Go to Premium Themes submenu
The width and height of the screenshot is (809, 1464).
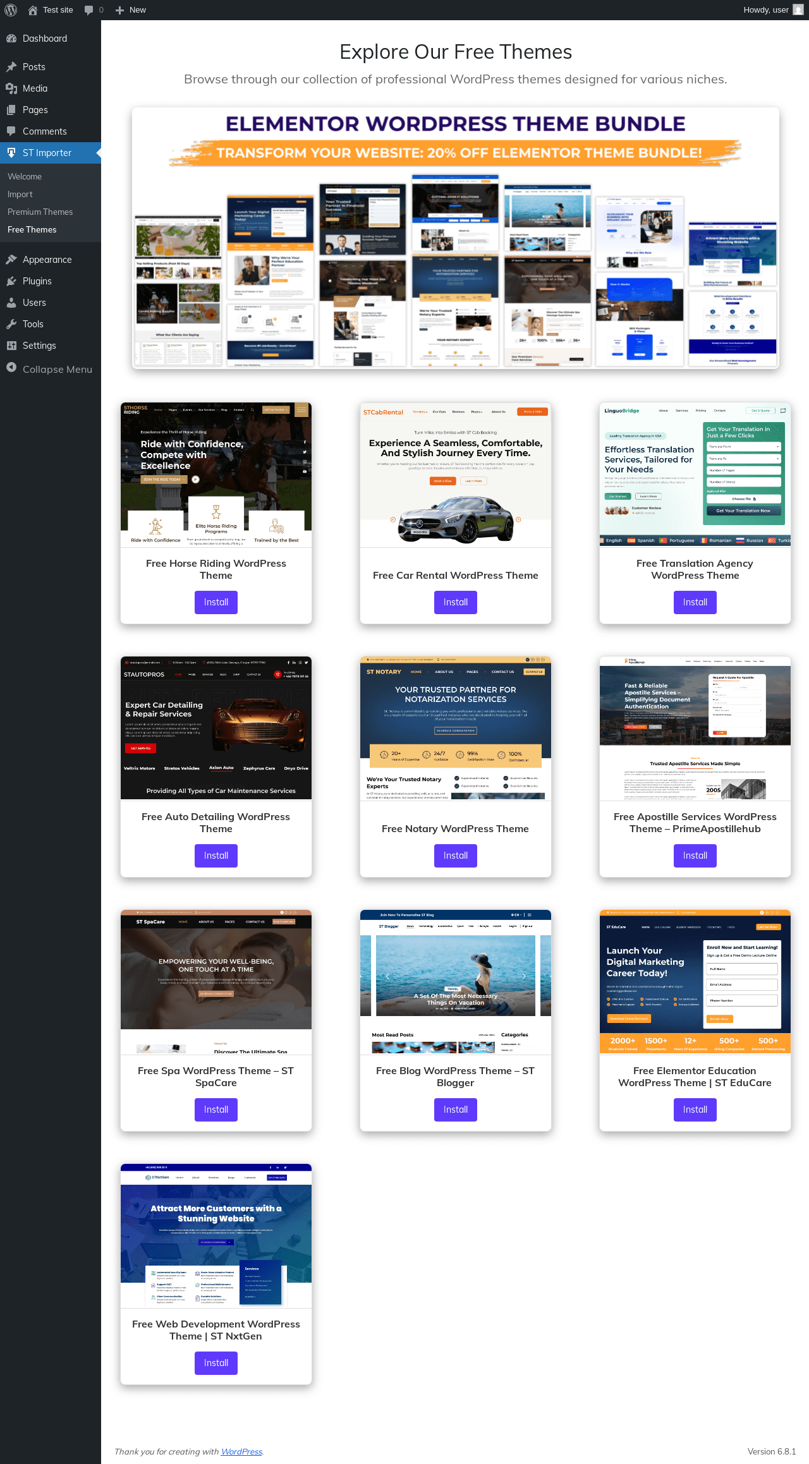coord(51,212)
